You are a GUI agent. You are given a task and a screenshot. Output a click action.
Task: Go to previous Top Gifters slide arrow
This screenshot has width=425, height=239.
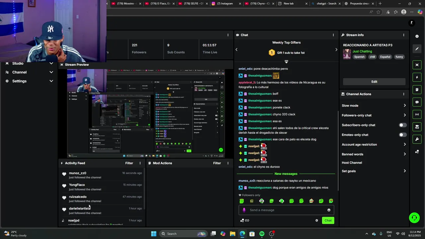pyautogui.click(x=236, y=50)
